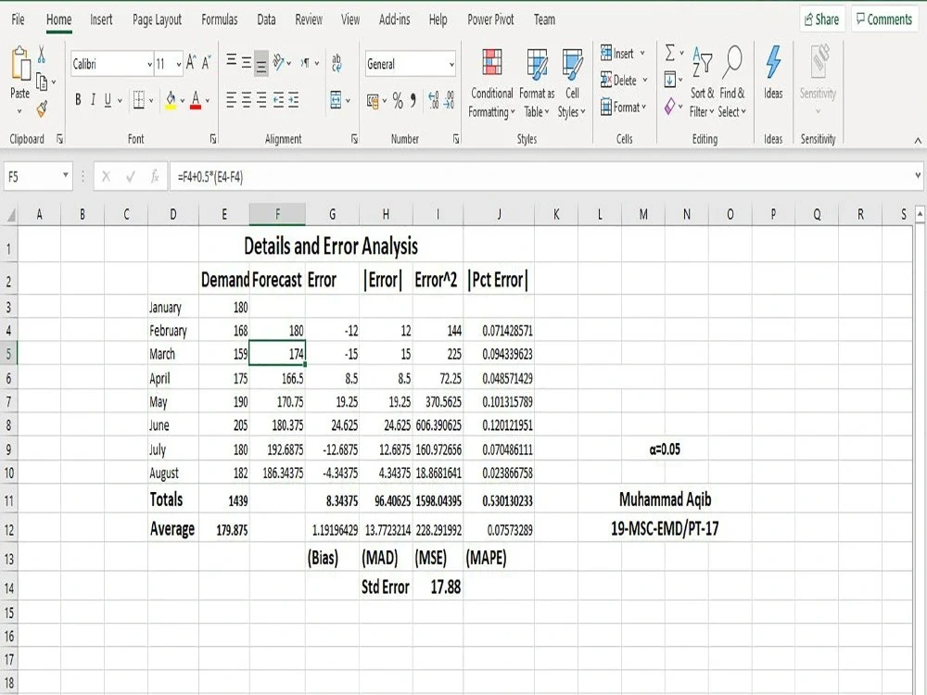Image resolution: width=927 pixels, height=695 pixels.
Task: Open the Comments button
Action: click(x=884, y=19)
